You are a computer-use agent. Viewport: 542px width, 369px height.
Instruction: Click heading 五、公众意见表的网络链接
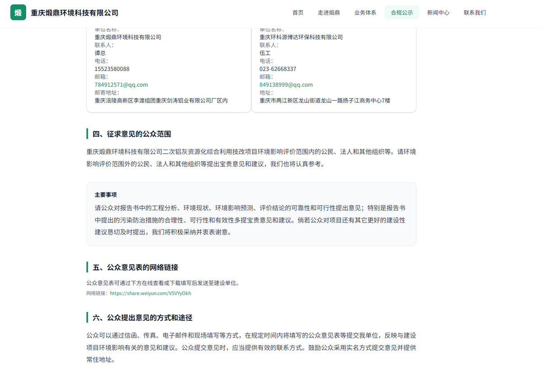[135, 267]
